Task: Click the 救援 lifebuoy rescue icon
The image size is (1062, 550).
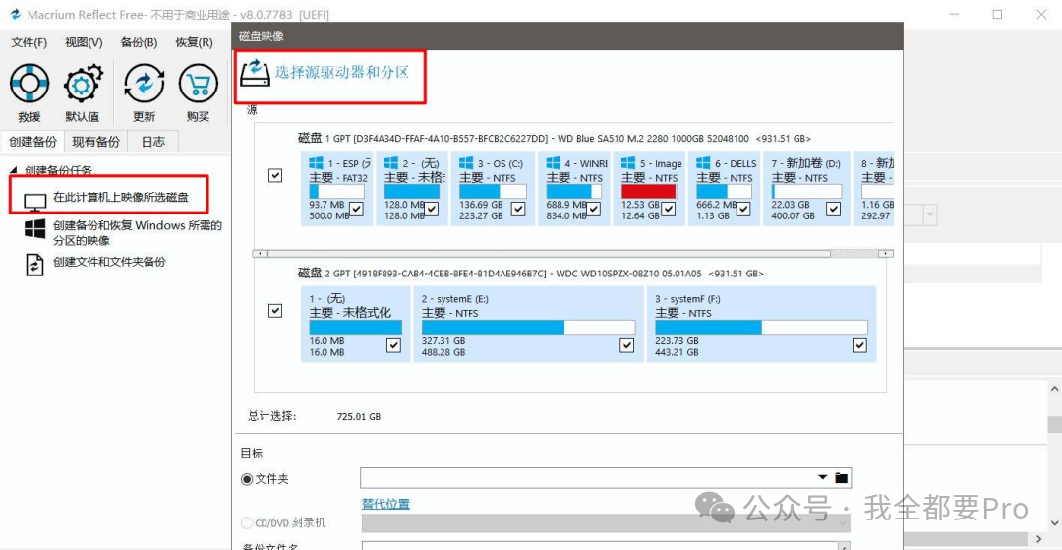Action: (x=29, y=85)
